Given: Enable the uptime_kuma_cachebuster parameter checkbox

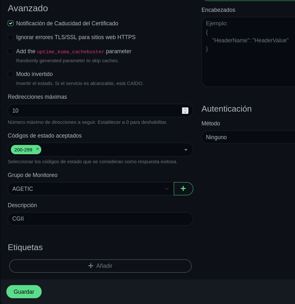Looking at the screenshot, I should coord(11,51).
